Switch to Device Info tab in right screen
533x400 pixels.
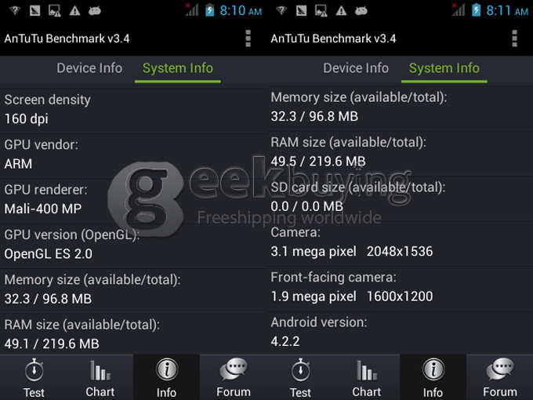[356, 68]
